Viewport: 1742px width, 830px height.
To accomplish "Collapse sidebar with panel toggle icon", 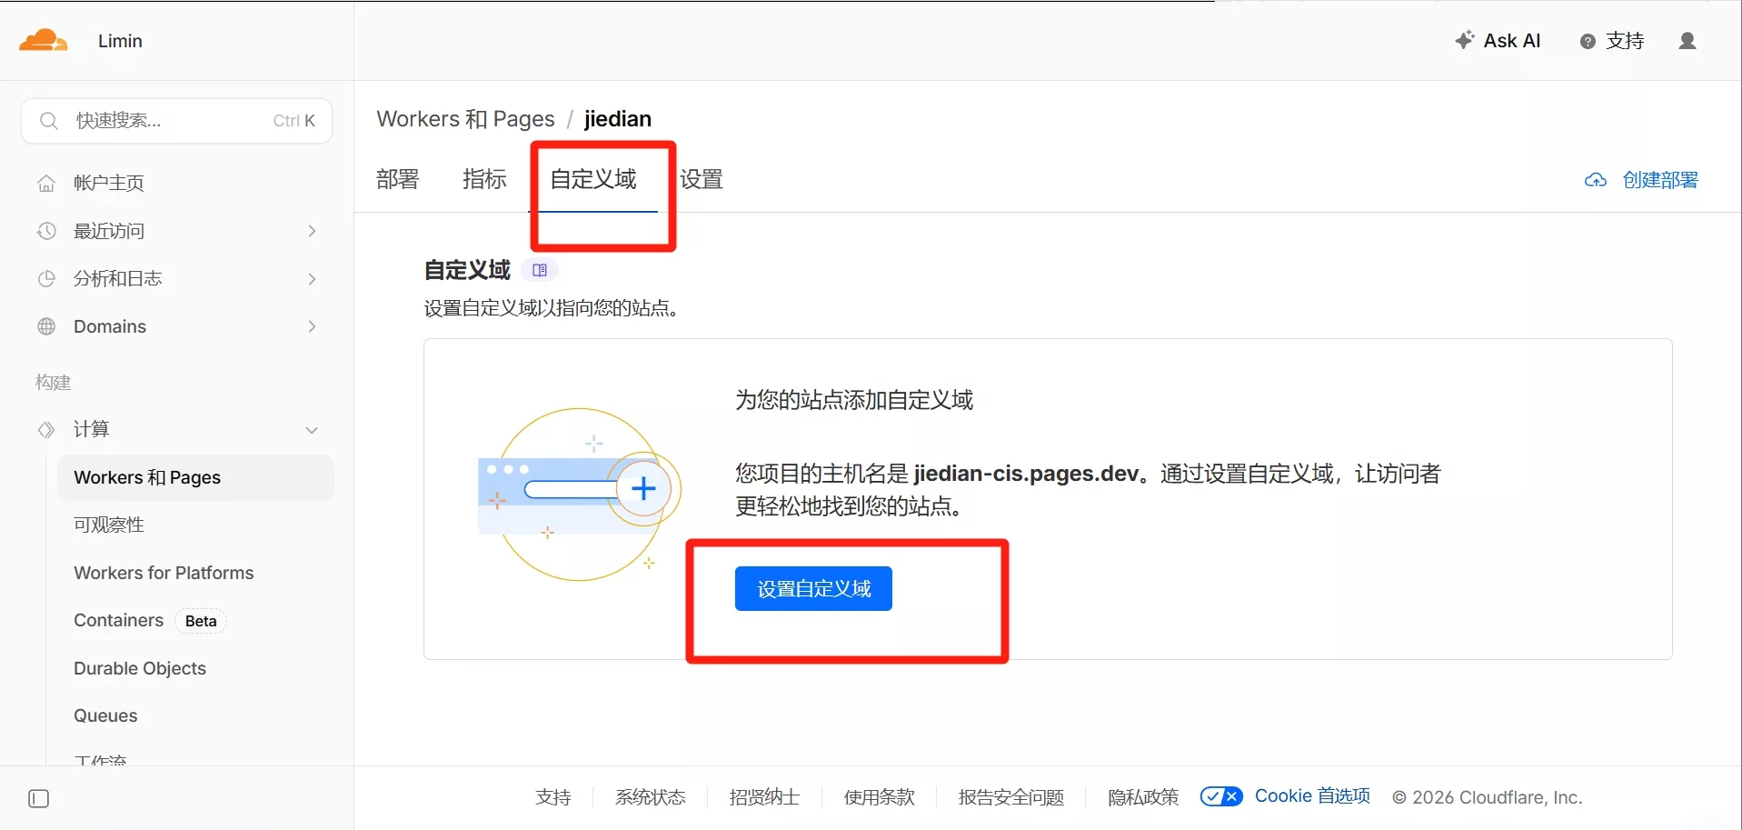I will (x=39, y=799).
